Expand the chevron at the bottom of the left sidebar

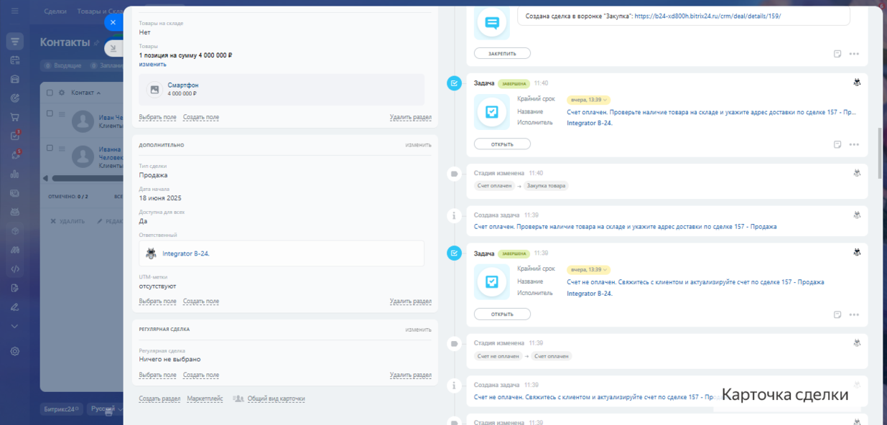pyautogui.click(x=15, y=326)
